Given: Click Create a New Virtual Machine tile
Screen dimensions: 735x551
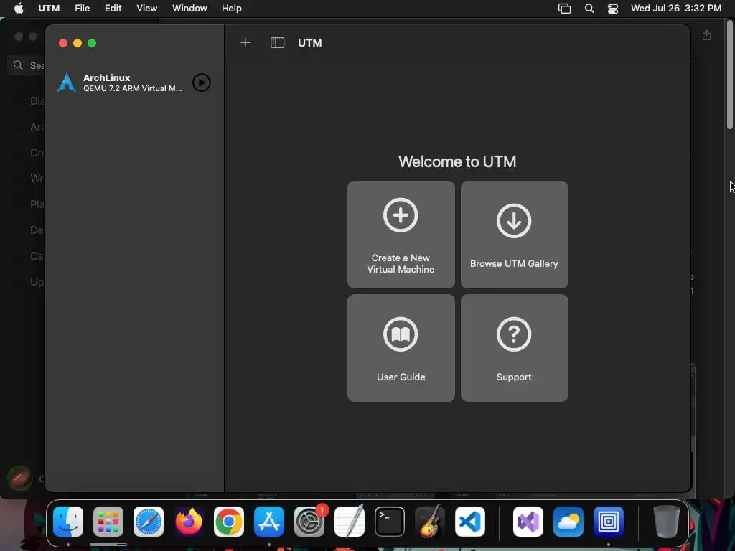Looking at the screenshot, I should point(401,235).
